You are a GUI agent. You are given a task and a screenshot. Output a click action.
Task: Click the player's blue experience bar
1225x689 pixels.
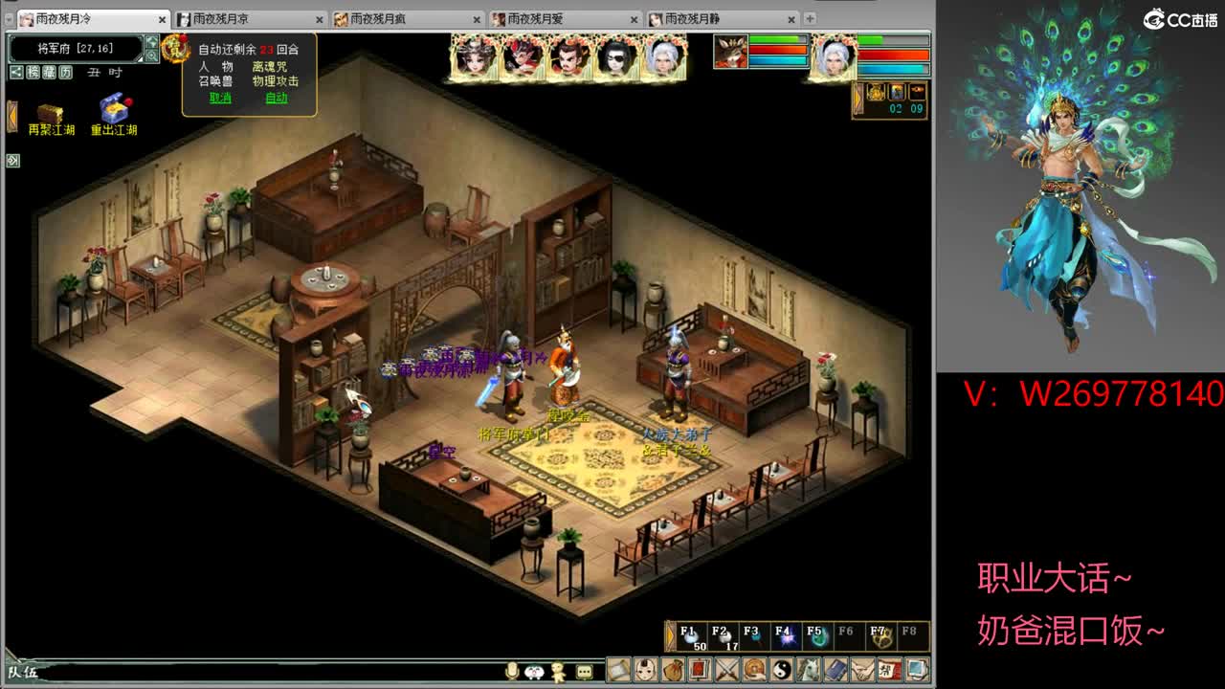tap(894, 69)
